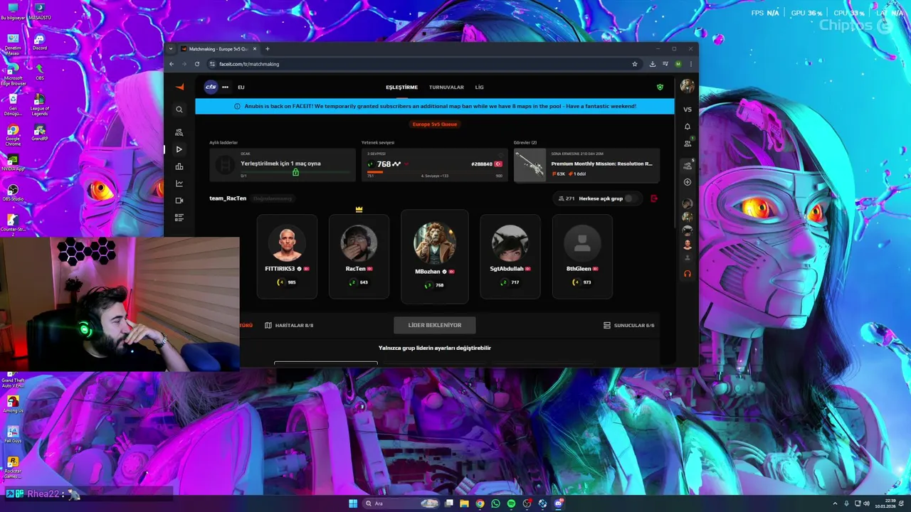Open the friends icon with green badge
911x512 pixels.
click(688, 143)
